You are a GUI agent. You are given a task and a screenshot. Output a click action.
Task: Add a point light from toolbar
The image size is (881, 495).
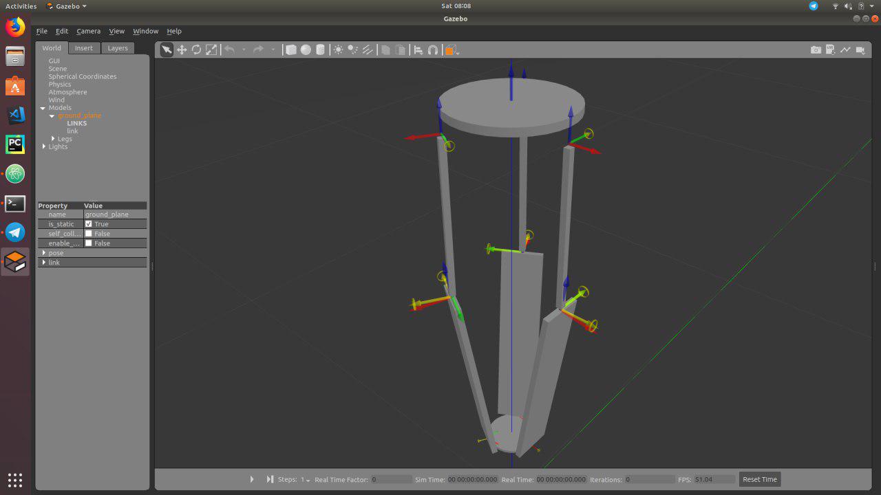(338, 49)
